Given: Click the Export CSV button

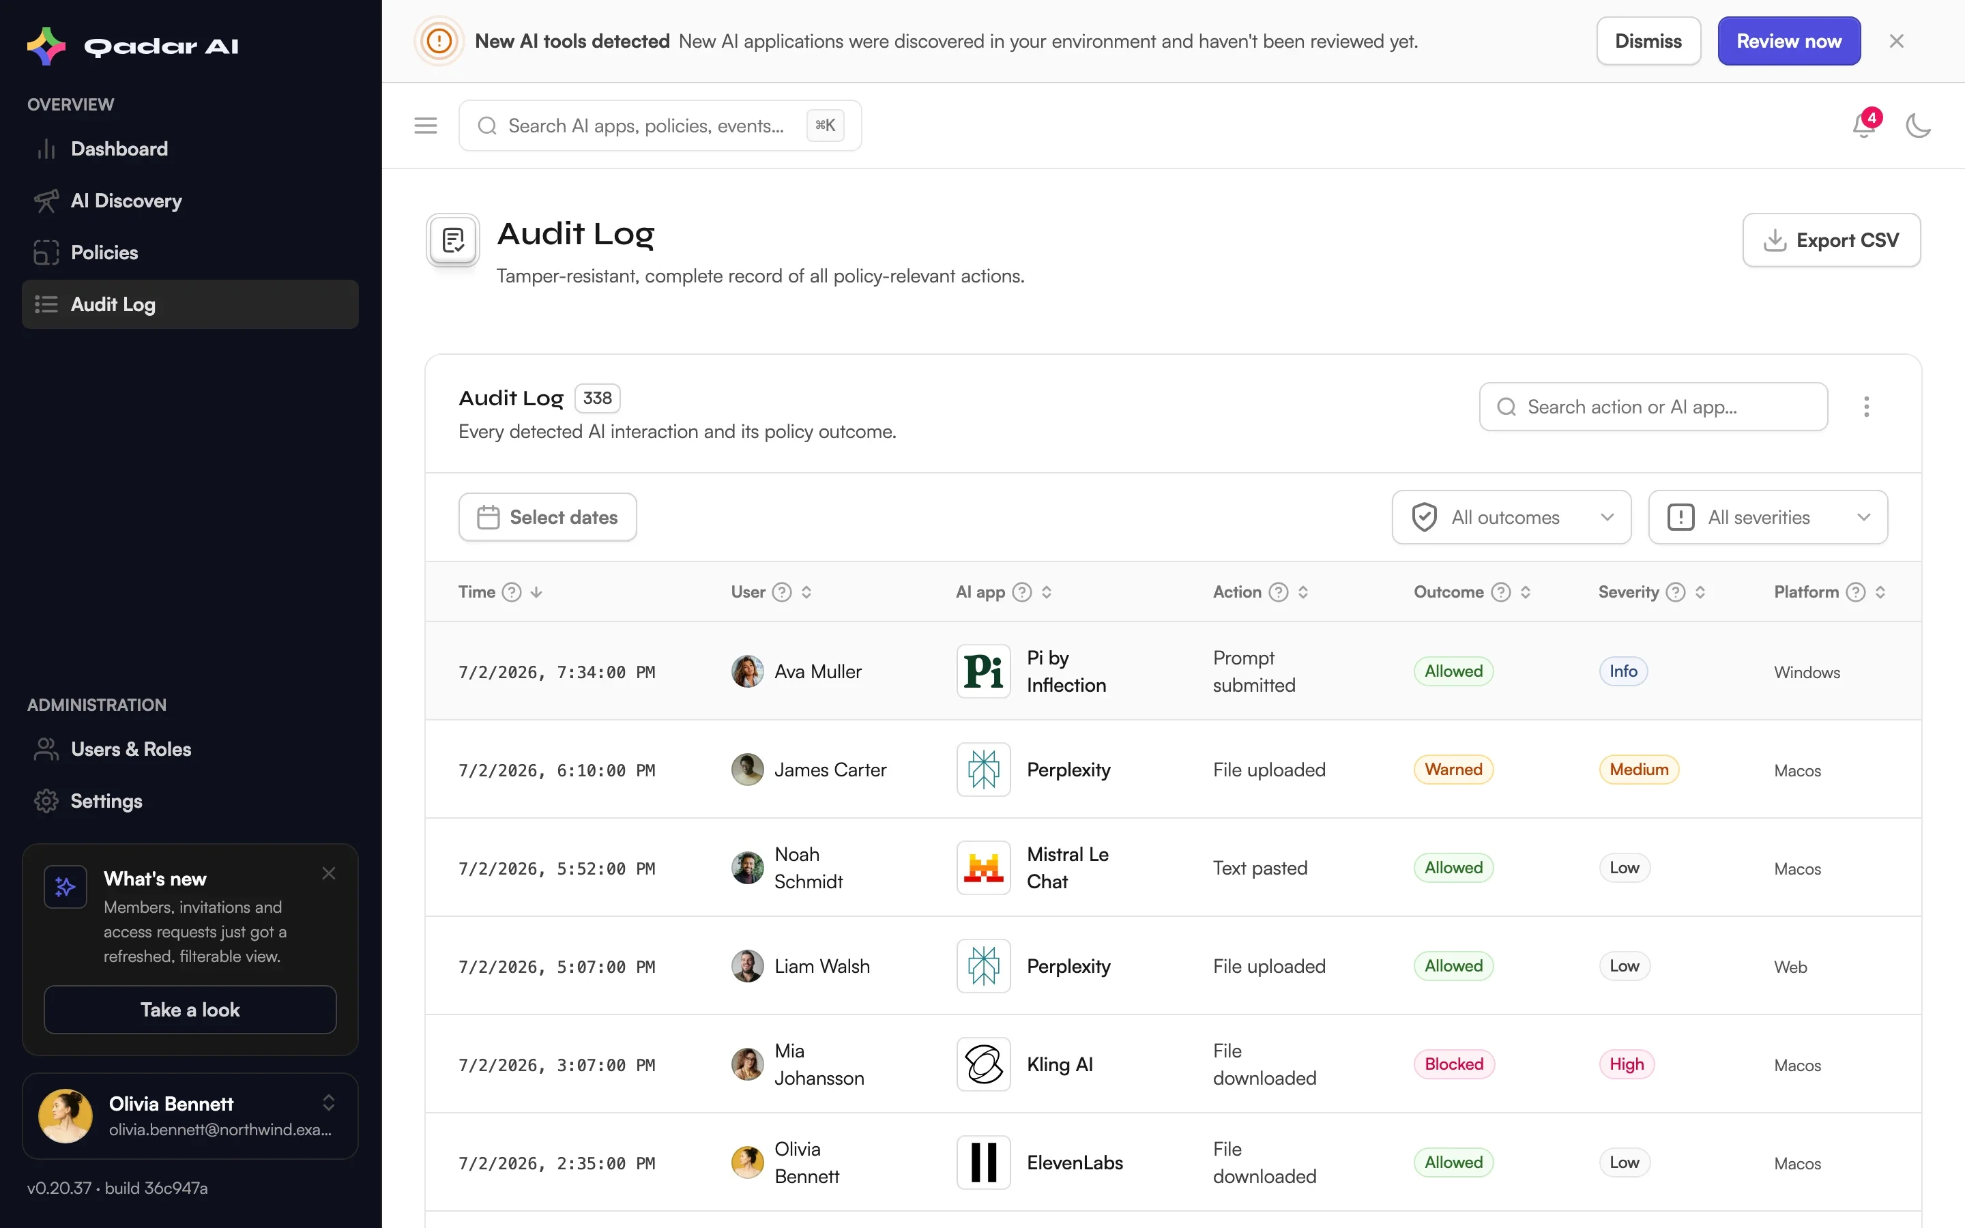Looking at the screenshot, I should (1831, 240).
